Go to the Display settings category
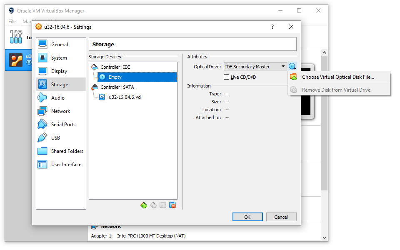Viewport: 400px width, 250px height. pyautogui.click(x=59, y=71)
